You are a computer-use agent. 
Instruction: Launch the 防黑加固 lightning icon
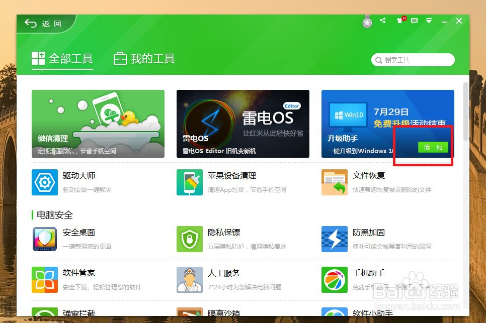coord(335,239)
